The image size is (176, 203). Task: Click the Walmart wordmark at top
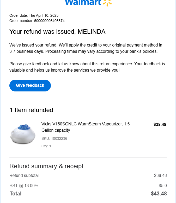pyautogui.click(x=82, y=2)
